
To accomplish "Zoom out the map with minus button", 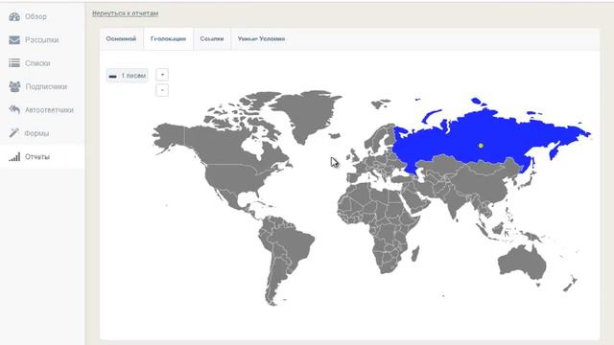I will coord(162,90).
